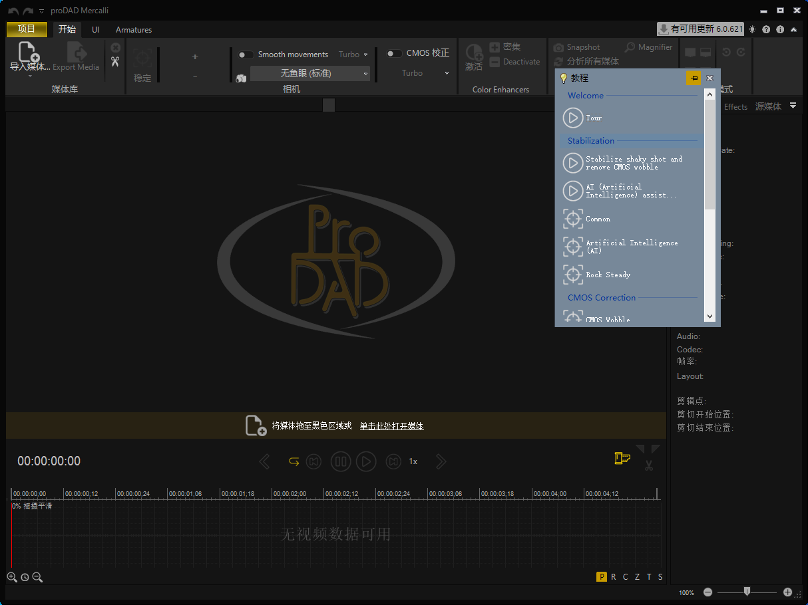808x605 pixels.
Task: Pin the tutorial panel
Action: 694,78
